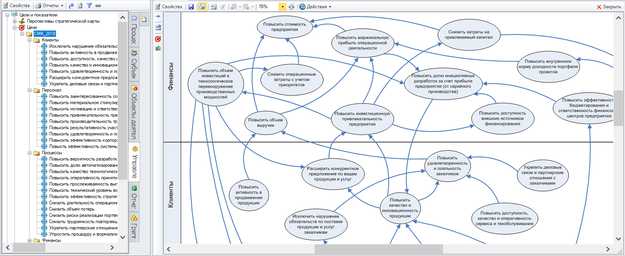The height and width of the screenshot is (256, 625).
Task: Select the Снизить объем потерь tree item
Action: tap(72, 209)
